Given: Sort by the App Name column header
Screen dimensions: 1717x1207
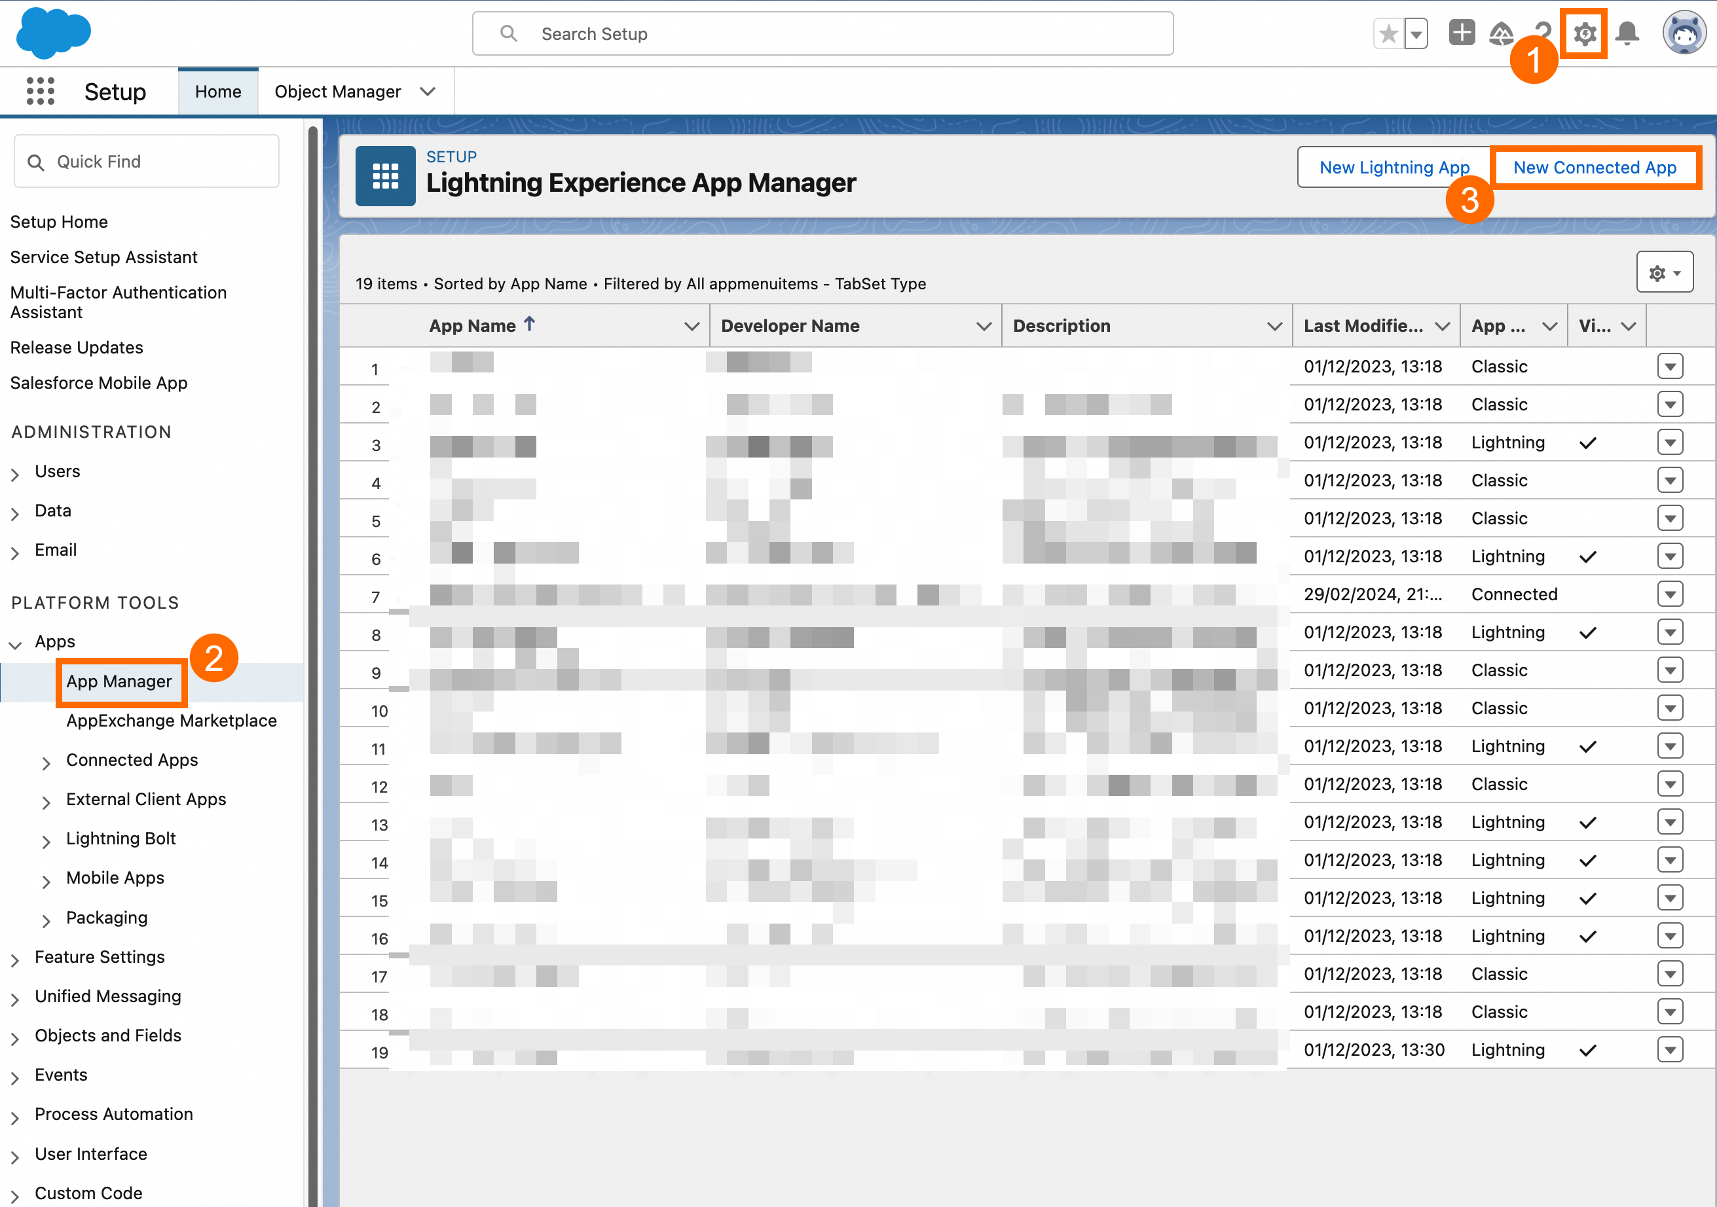Looking at the screenshot, I should click(x=472, y=326).
